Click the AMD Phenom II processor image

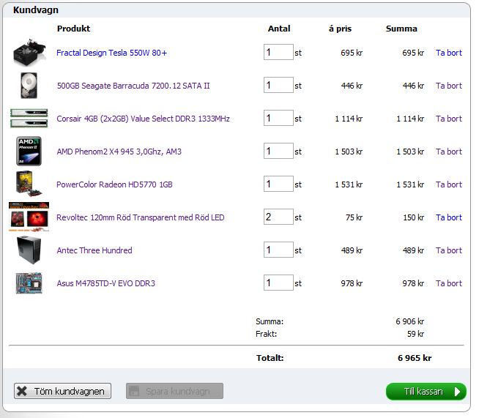pos(29,152)
